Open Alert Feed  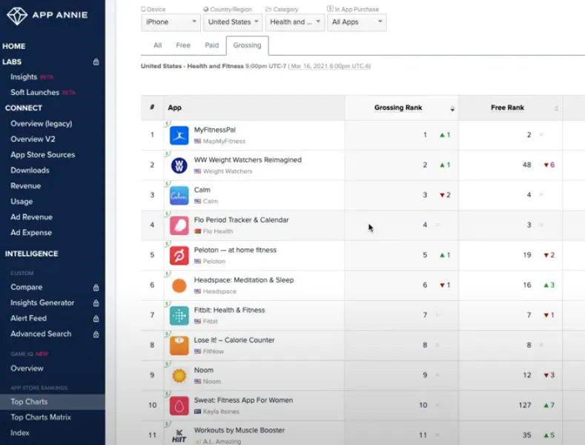tap(29, 318)
